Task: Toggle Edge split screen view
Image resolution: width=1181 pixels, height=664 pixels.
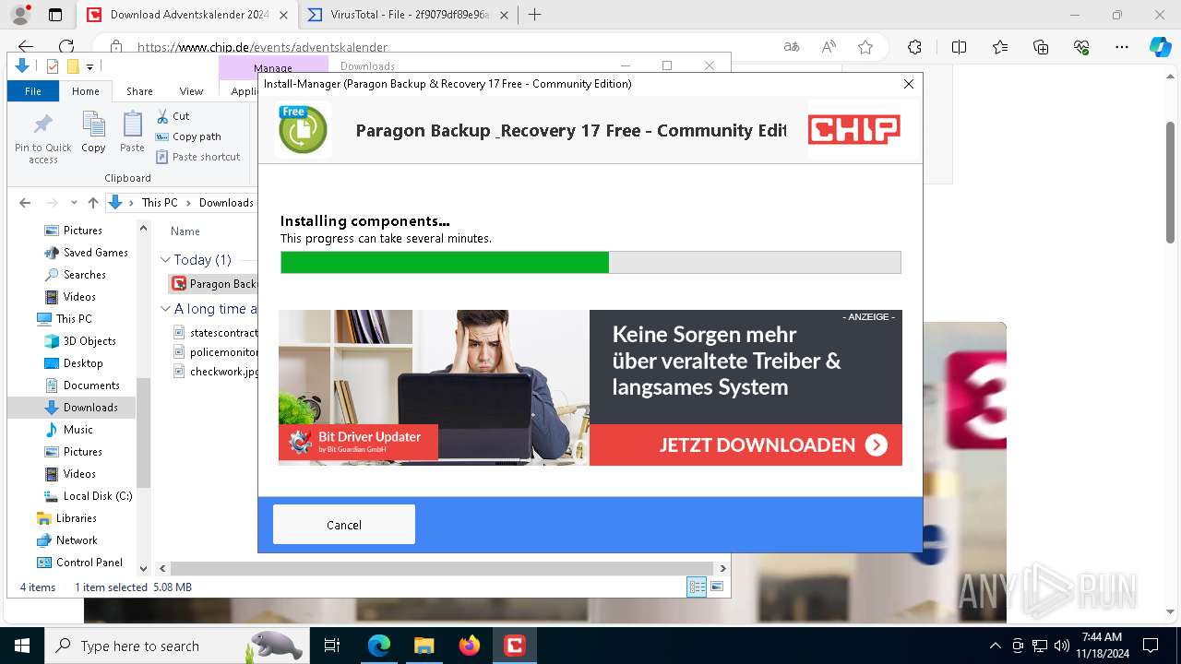Action: coord(959,47)
